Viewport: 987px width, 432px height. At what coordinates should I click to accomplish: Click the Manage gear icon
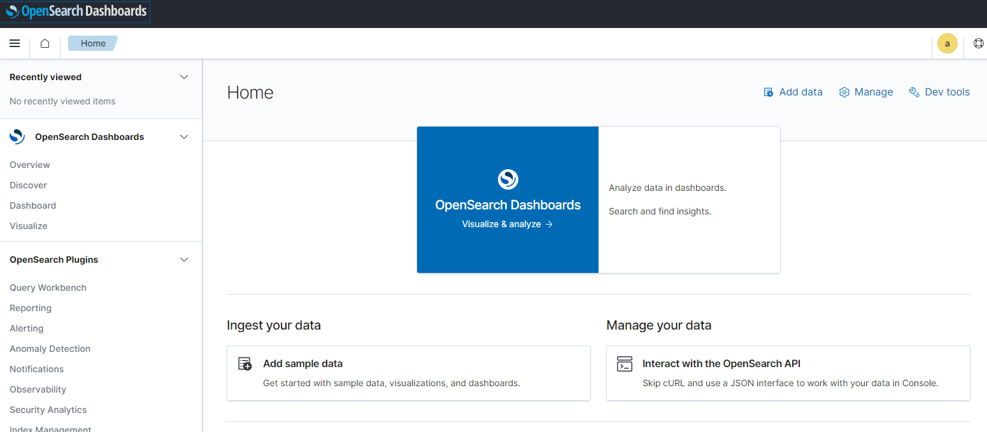(x=844, y=92)
